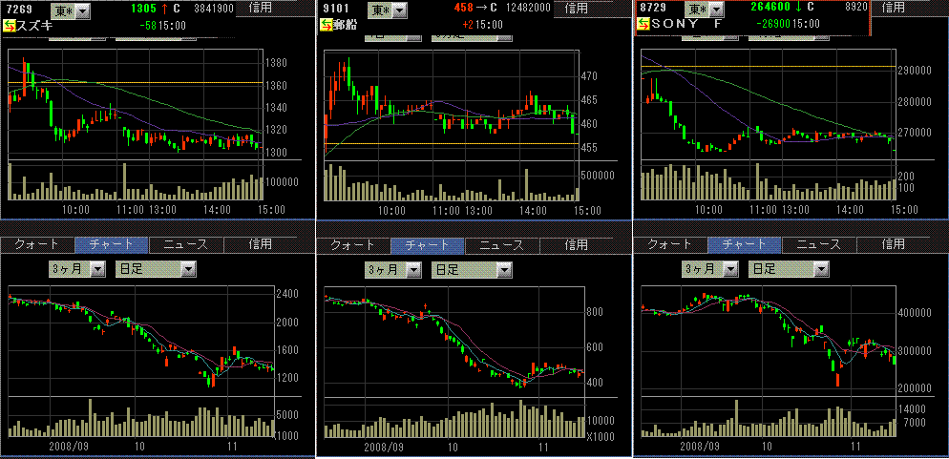949x459 pixels.
Task: Open the 信用 tab in the スズキ panel header
Action: pyautogui.click(x=259, y=8)
